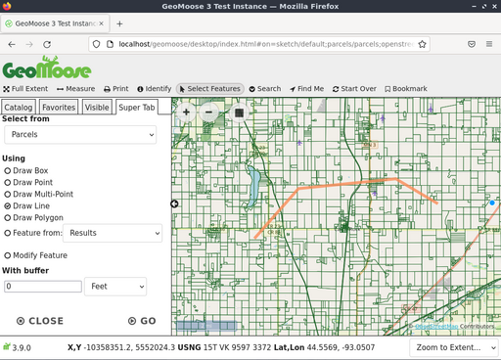Click the Lat,Lon 44.5569, -93.0507 readout
Image resolution: width=501 pixels, height=360 pixels.
(325, 347)
